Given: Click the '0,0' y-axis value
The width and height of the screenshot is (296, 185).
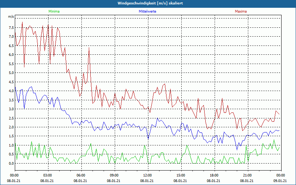Looking at the screenshot, I should point(11,164).
